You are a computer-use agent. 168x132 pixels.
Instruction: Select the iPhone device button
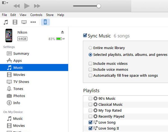45,22
